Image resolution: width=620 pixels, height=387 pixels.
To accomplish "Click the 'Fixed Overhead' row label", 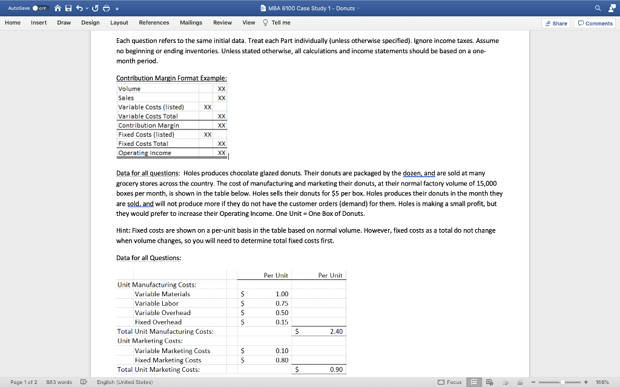I will (x=158, y=322).
